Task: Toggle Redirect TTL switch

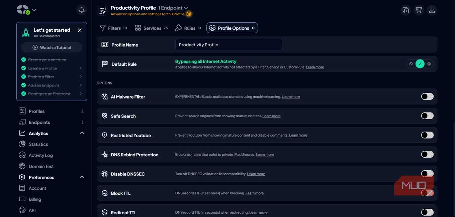Action: tap(427, 212)
